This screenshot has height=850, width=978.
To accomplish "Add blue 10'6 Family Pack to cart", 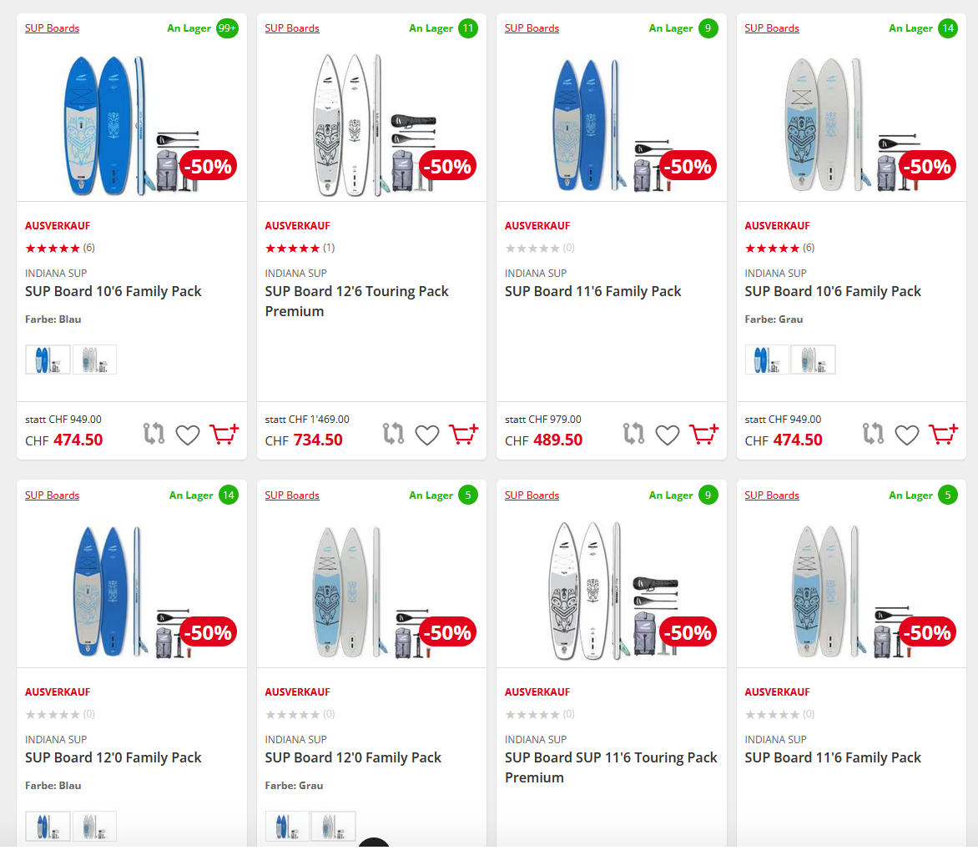I will (224, 434).
